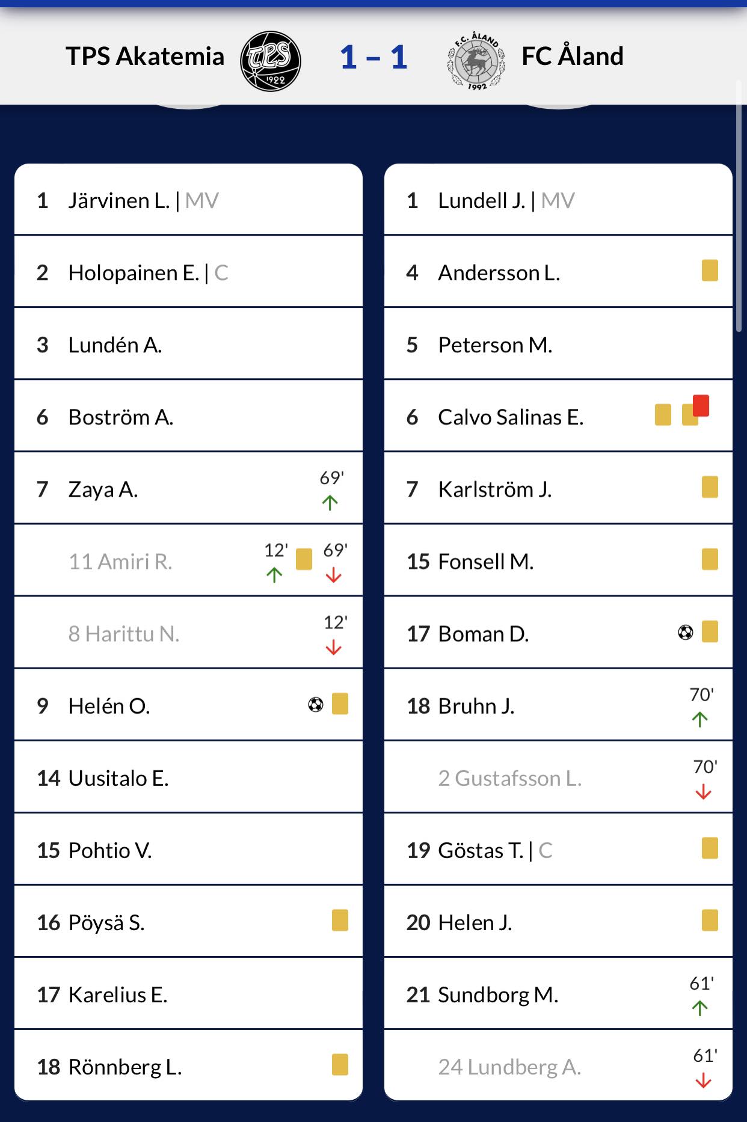Click the goal ball icon next to Boman D.
The width and height of the screenshot is (747, 1122).
(686, 632)
